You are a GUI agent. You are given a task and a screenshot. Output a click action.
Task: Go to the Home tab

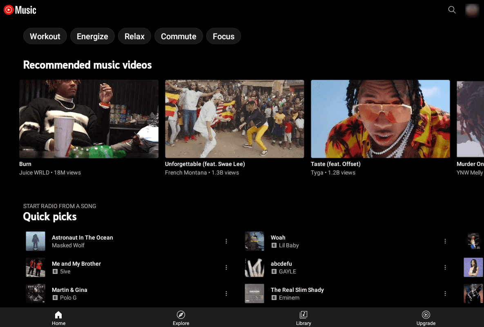[x=59, y=318]
